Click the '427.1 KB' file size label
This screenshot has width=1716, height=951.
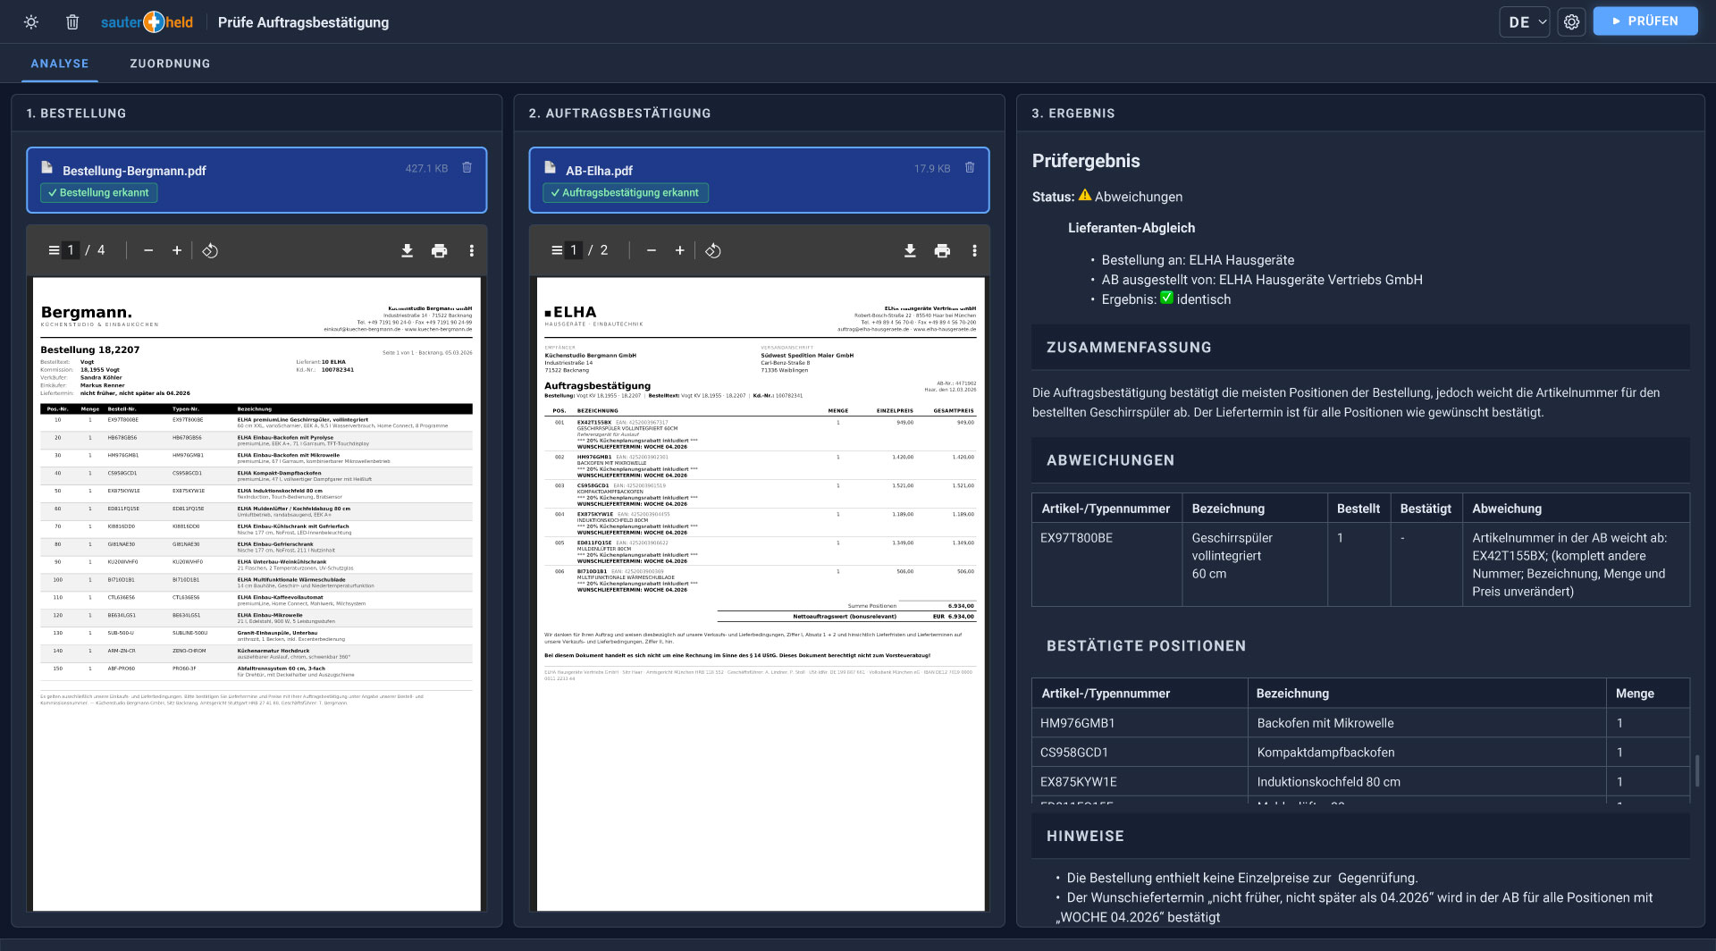coord(426,168)
